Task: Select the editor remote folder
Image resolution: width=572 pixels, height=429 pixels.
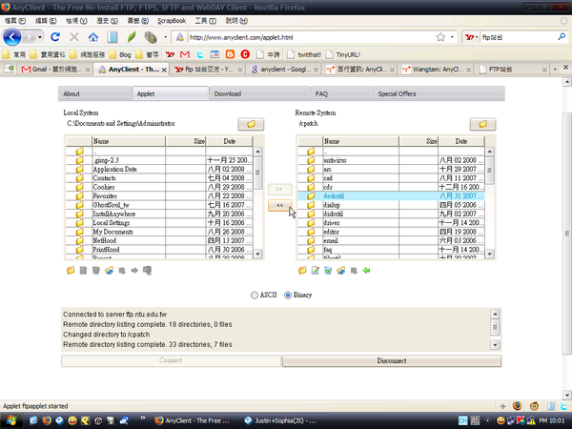Action: click(391, 232)
